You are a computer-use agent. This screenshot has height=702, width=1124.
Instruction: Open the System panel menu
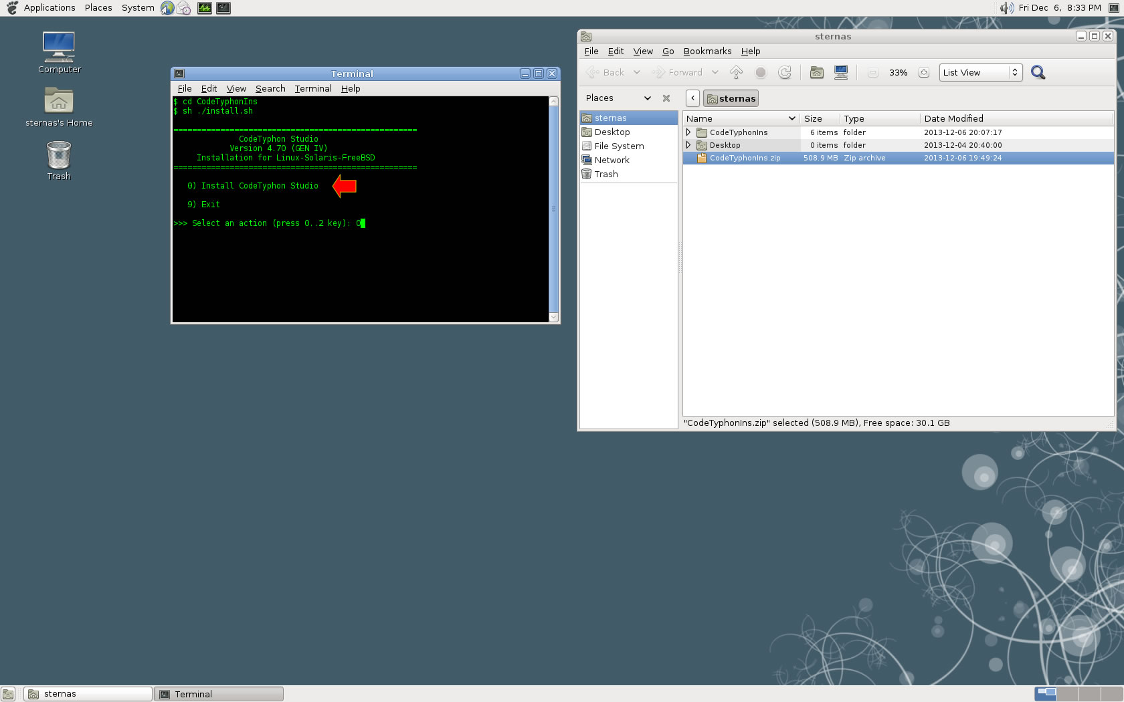138,7
